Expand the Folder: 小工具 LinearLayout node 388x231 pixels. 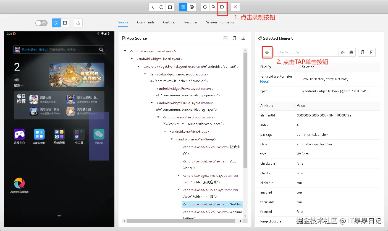coord(178,190)
